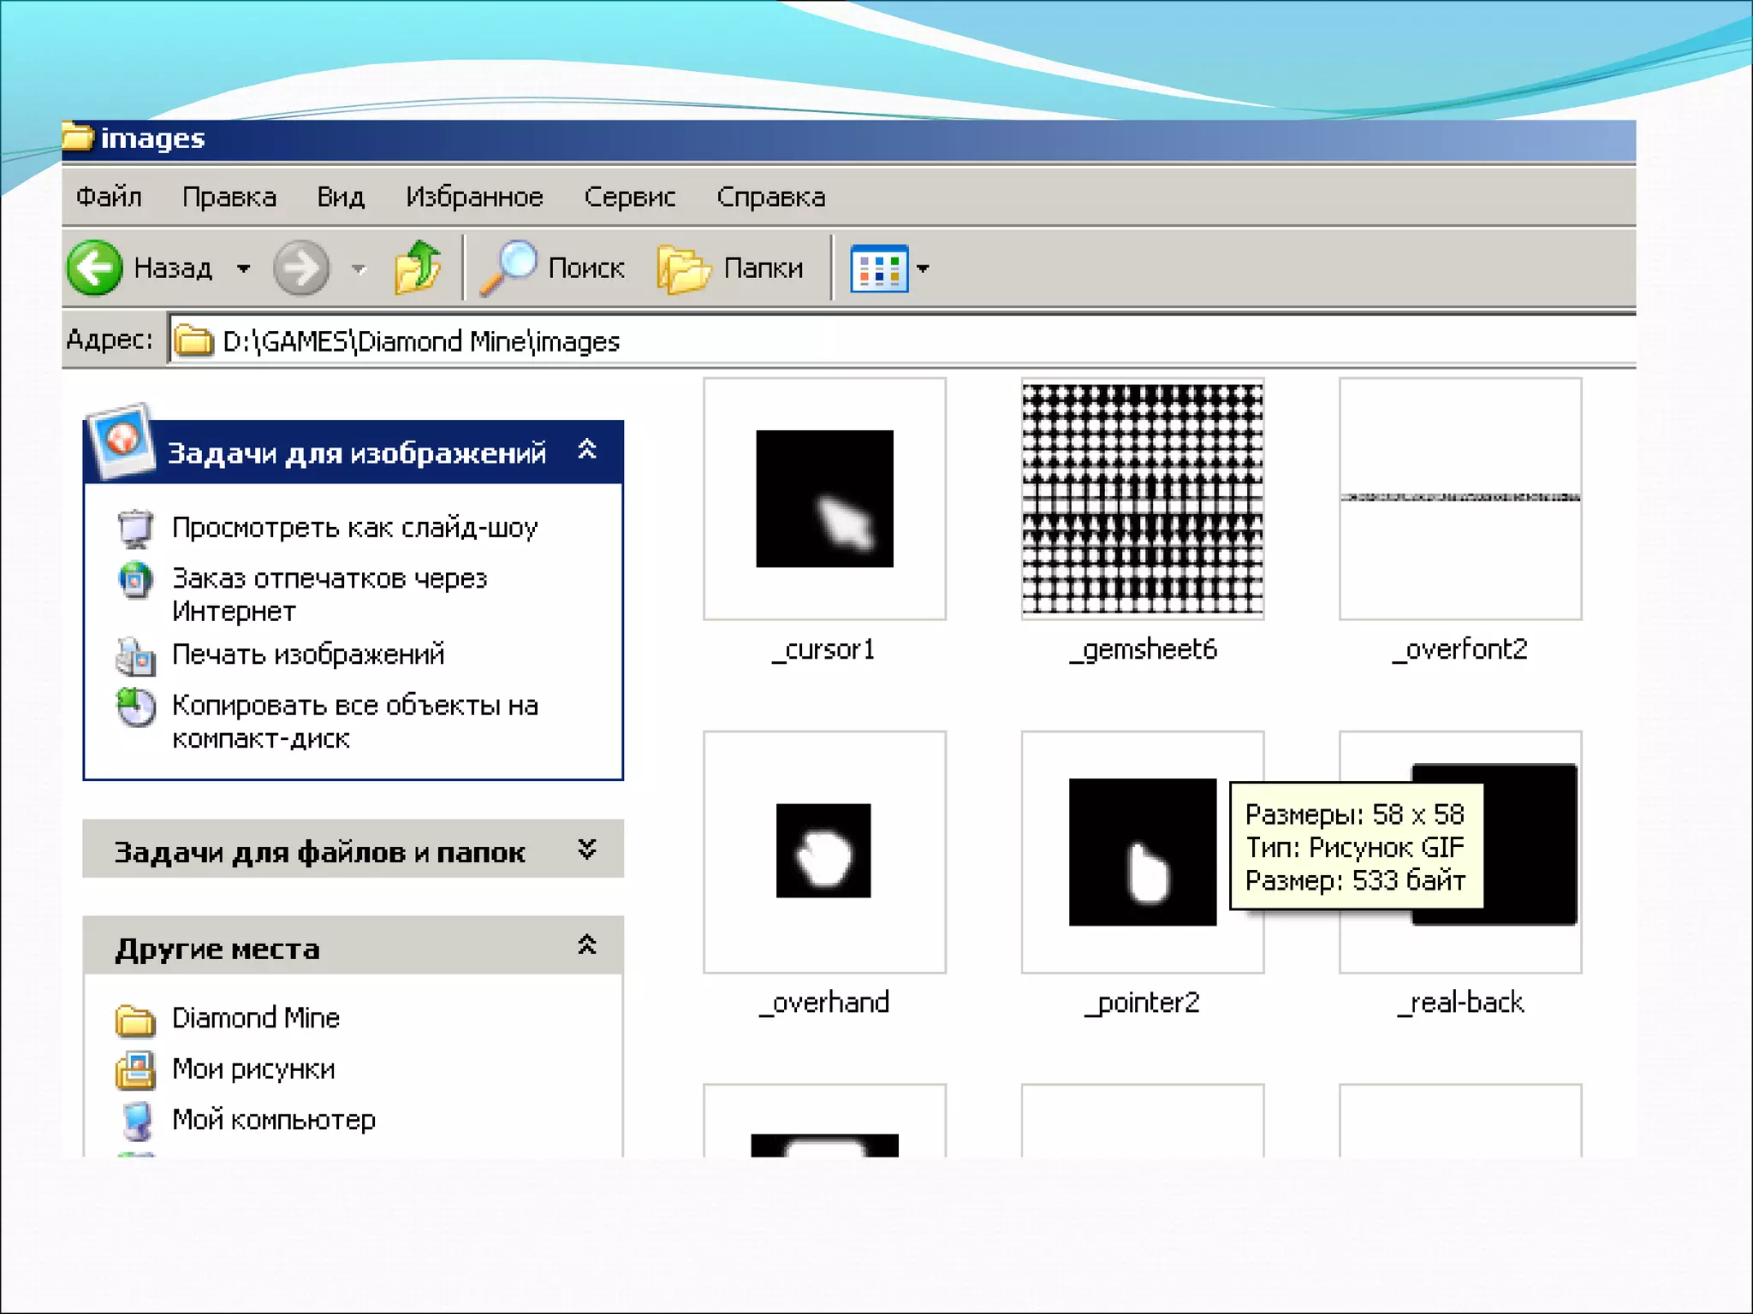
Task: Open Diamond Mine folder link
Action: [255, 1018]
